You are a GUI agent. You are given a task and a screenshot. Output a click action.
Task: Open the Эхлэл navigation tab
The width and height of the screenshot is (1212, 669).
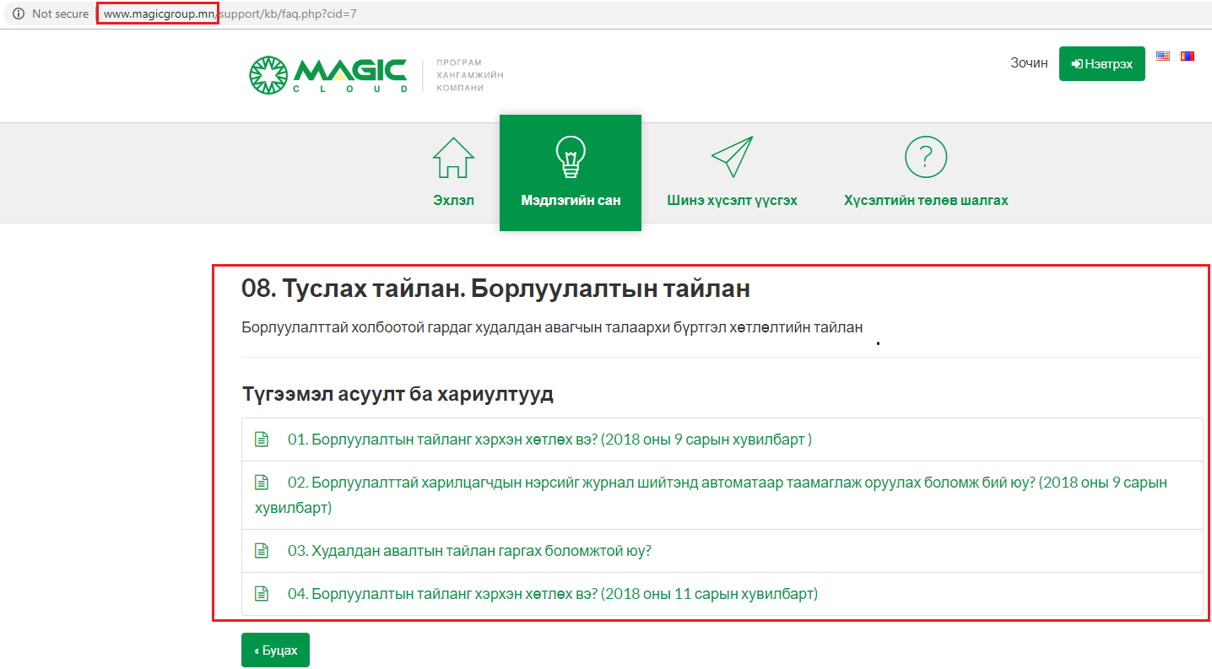[453, 201]
